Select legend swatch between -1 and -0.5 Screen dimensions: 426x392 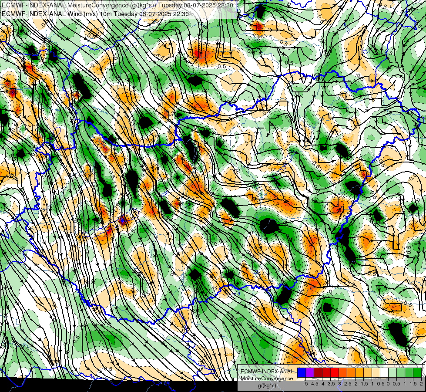376,373
